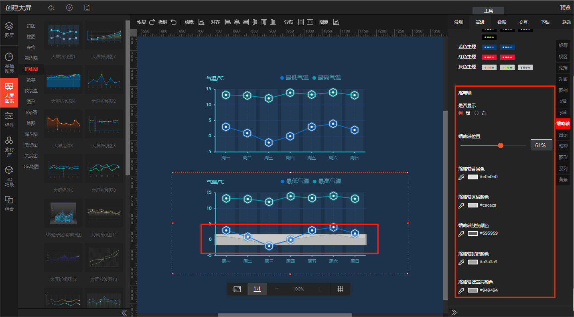The width and height of the screenshot is (574, 317).
Task: Click the distribute horizontally icon
Action: click(x=301, y=22)
